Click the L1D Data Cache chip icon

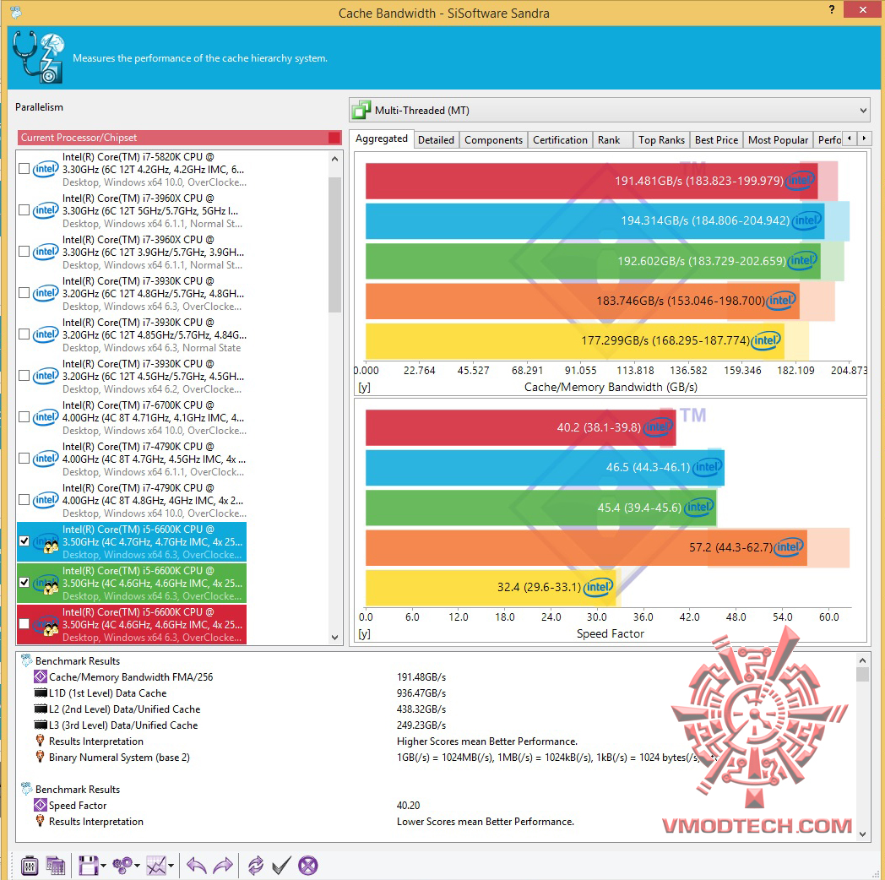click(41, 693)
